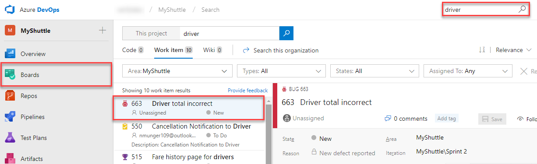Open the Area: MyShuttle filter dropdown
This screenshot has height=164, width=537.
pyautogui.click(x=177, y=71)
